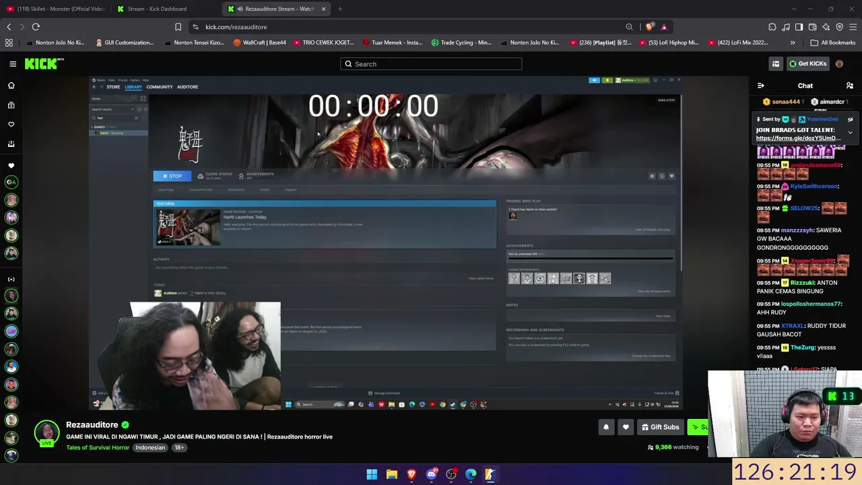Collapse the chat panel with arrow icon
Image resolution: width=862 pixels, height=485 pixels.
click(x=760, y=86)
